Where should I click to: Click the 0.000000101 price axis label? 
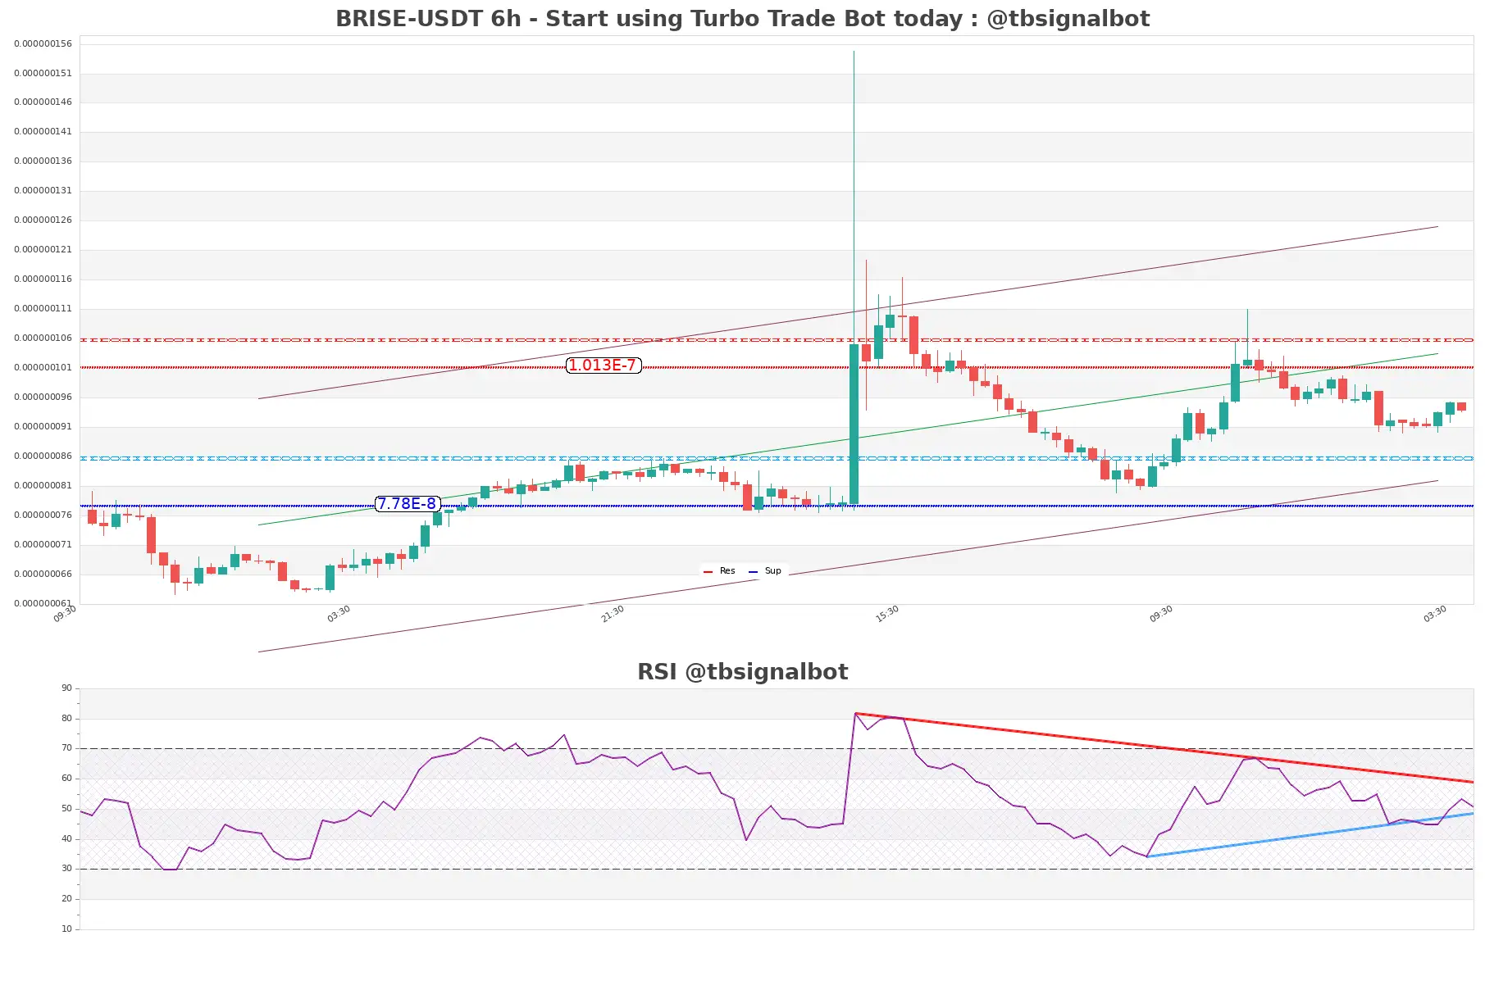[43, 368]
